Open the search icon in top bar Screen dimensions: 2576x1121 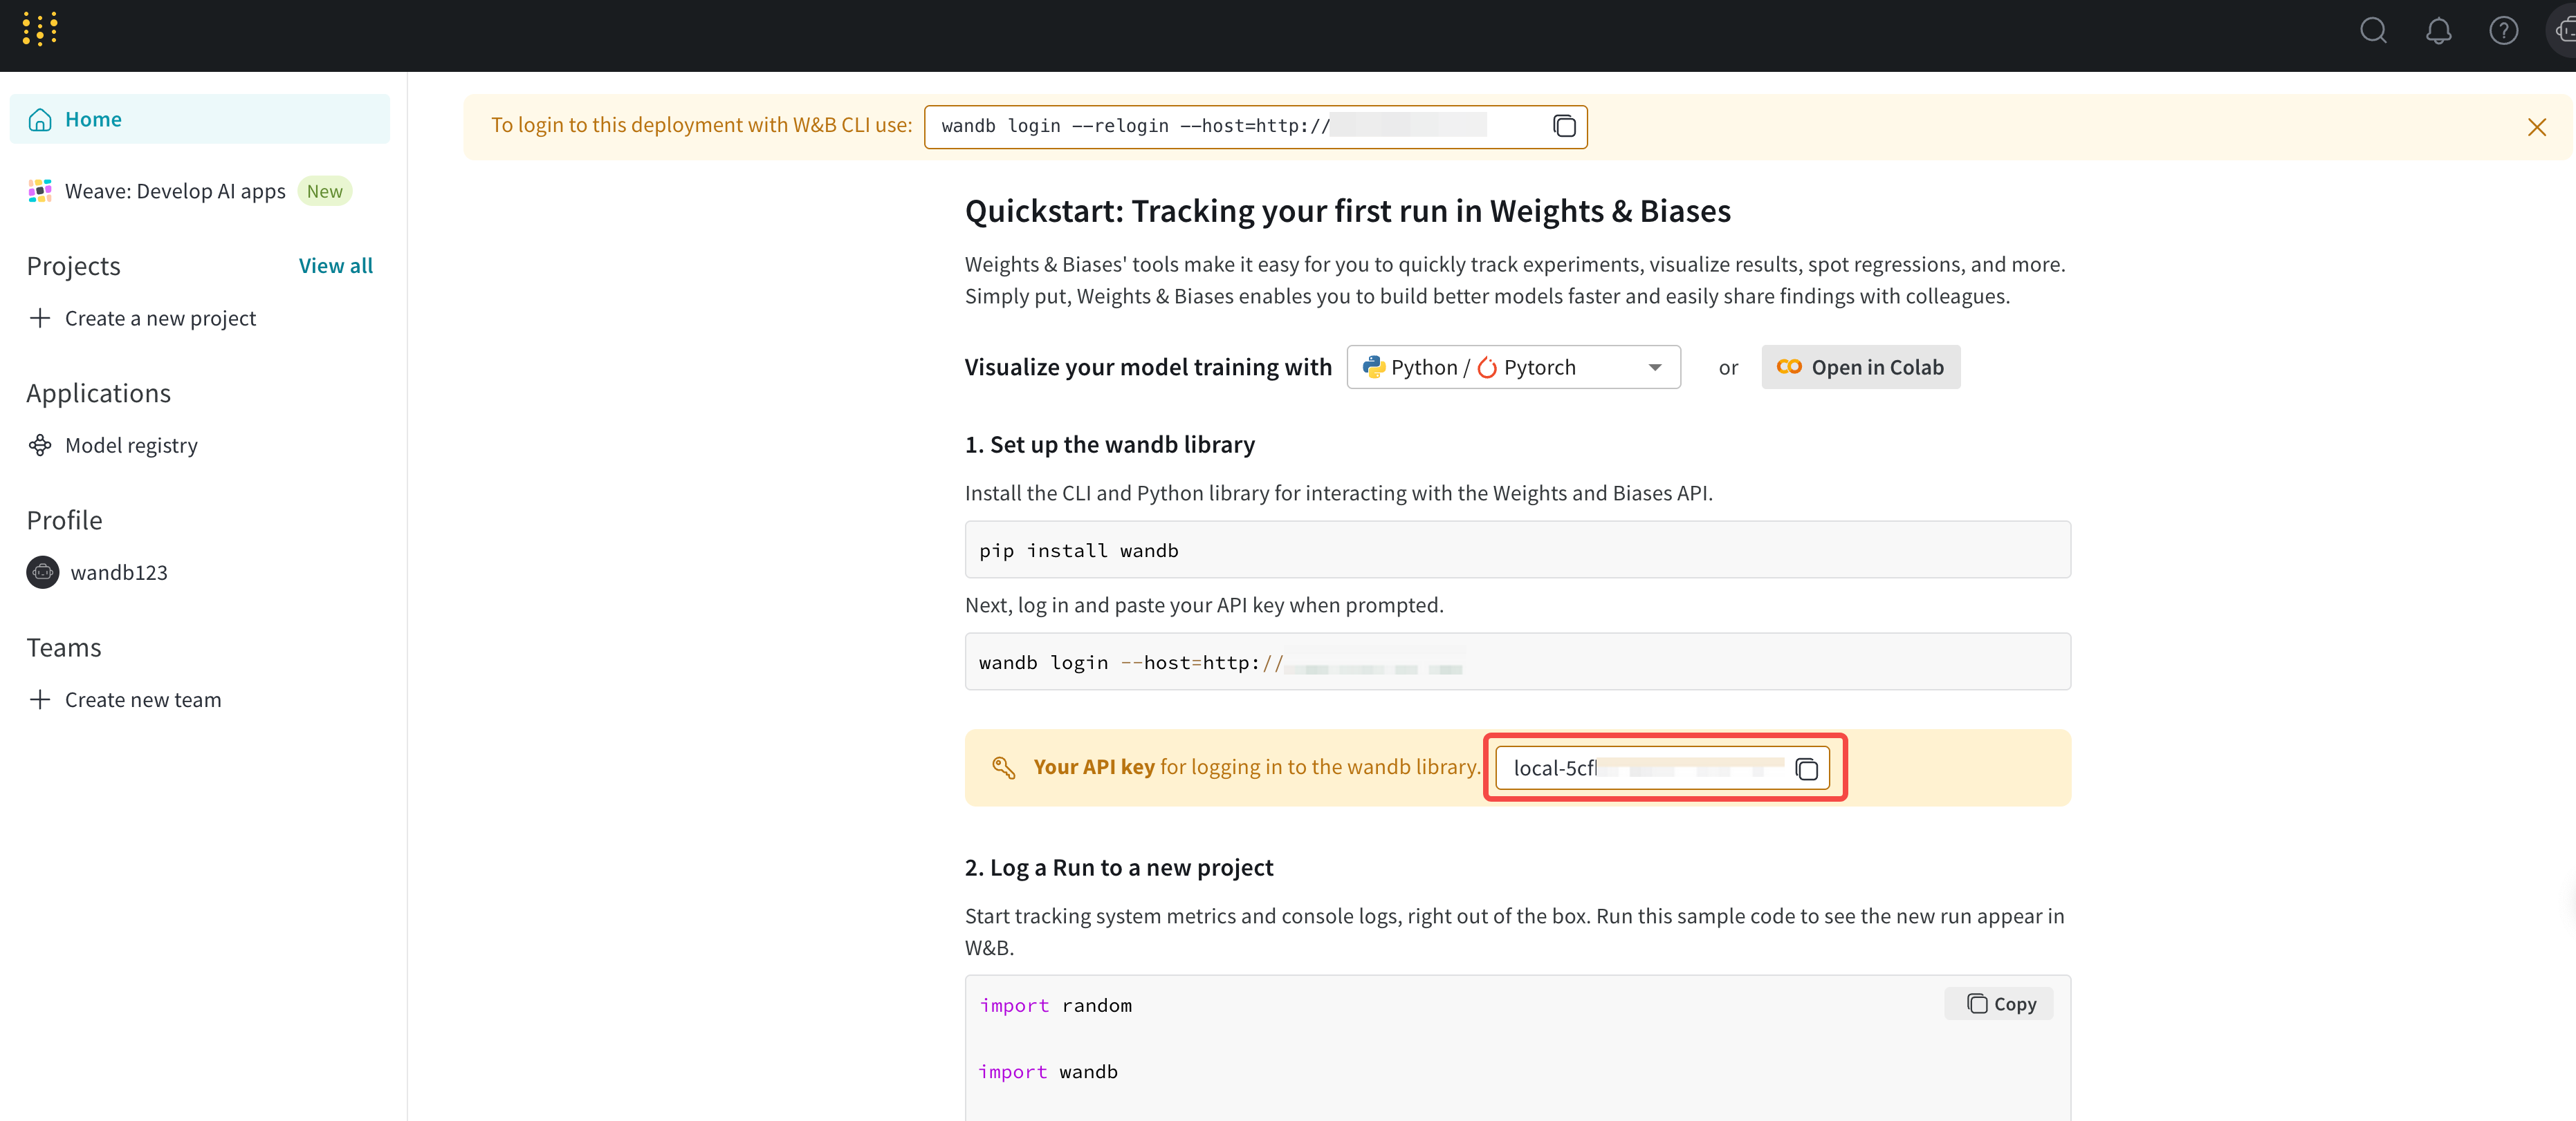pyautogui.click(x=2373, y=31)
